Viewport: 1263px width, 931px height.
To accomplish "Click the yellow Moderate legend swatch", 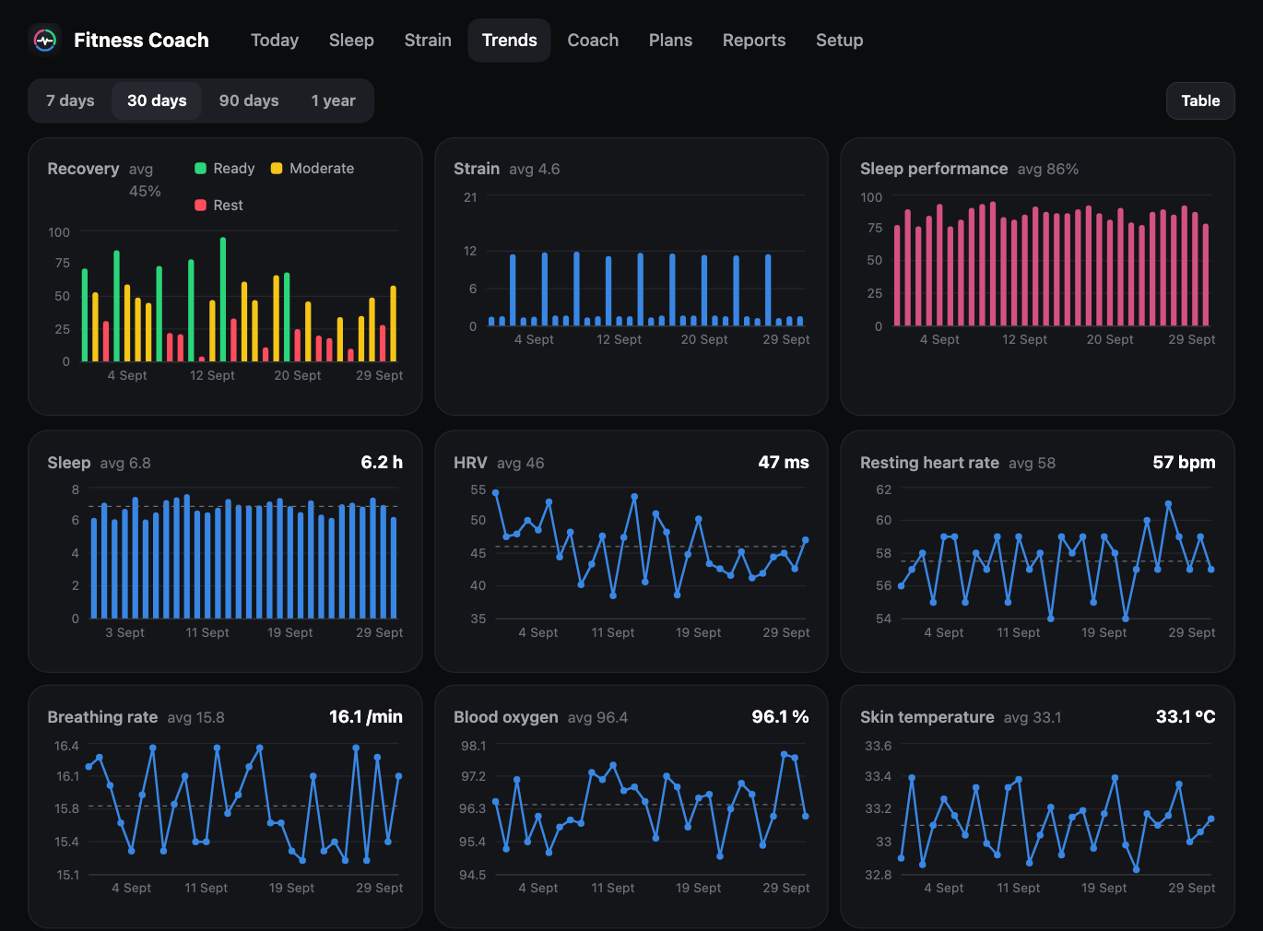I will point(277,169).
